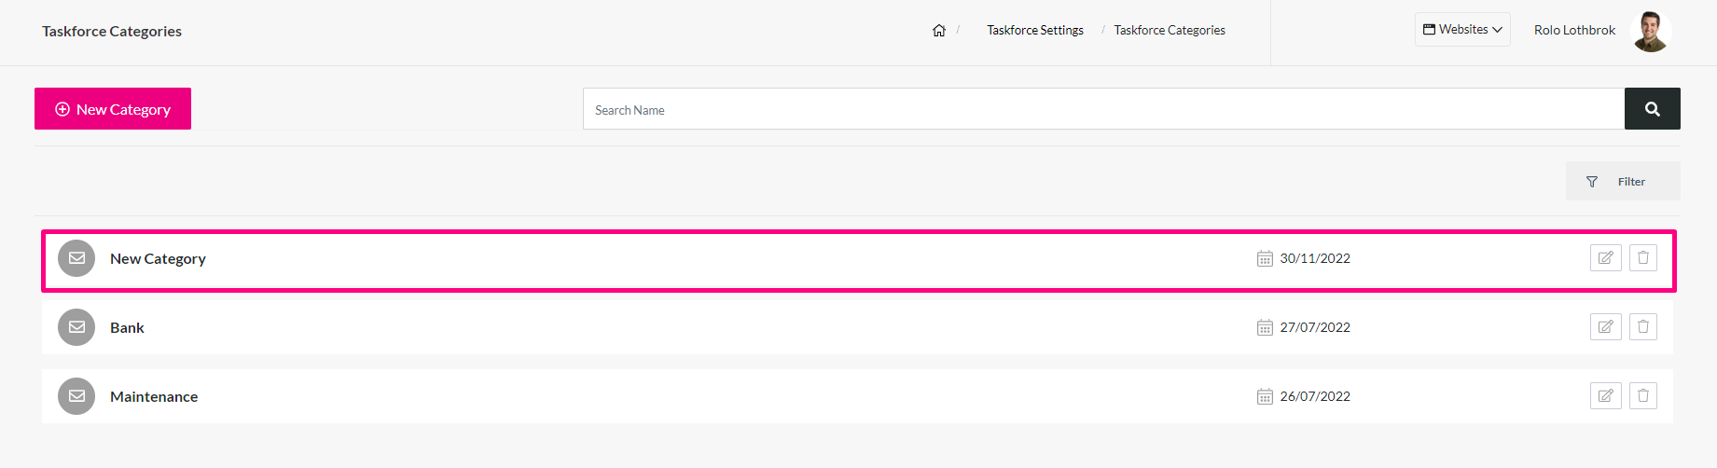Go to Taskforce Settings breadcrumb

[x=1035, y=31]
